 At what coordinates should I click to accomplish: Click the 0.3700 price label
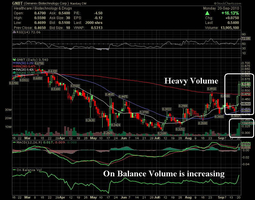point(144,112)
